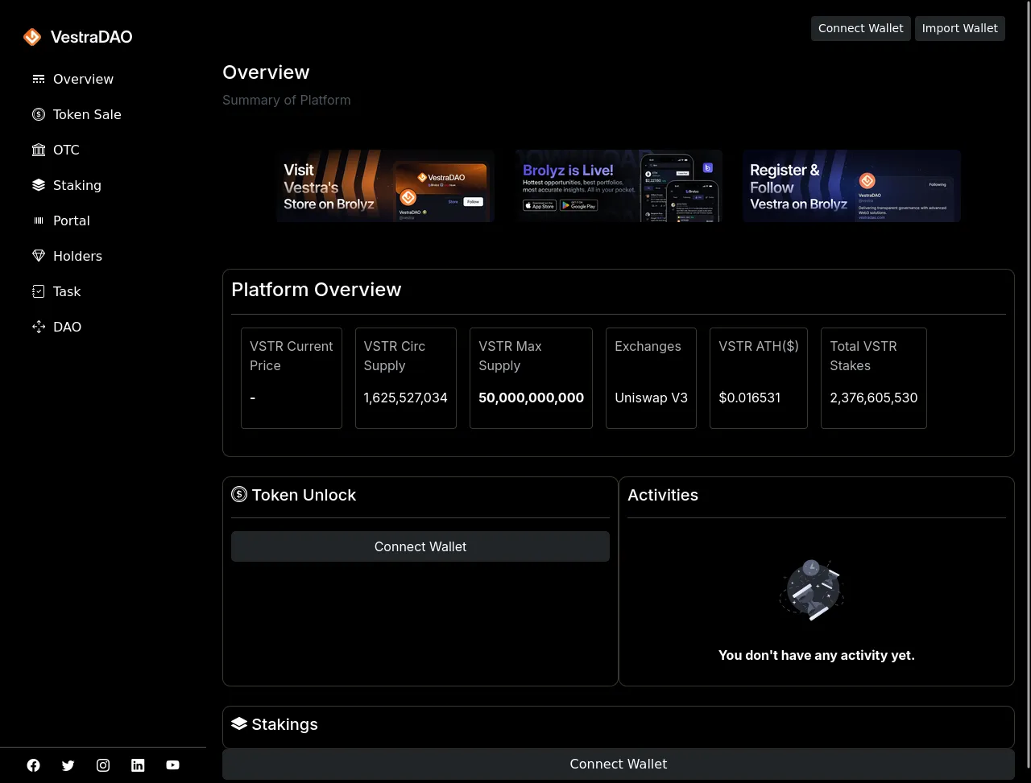
Task: Open the Visit Vestra's Store banner
Action: click(x=385, y=186)
